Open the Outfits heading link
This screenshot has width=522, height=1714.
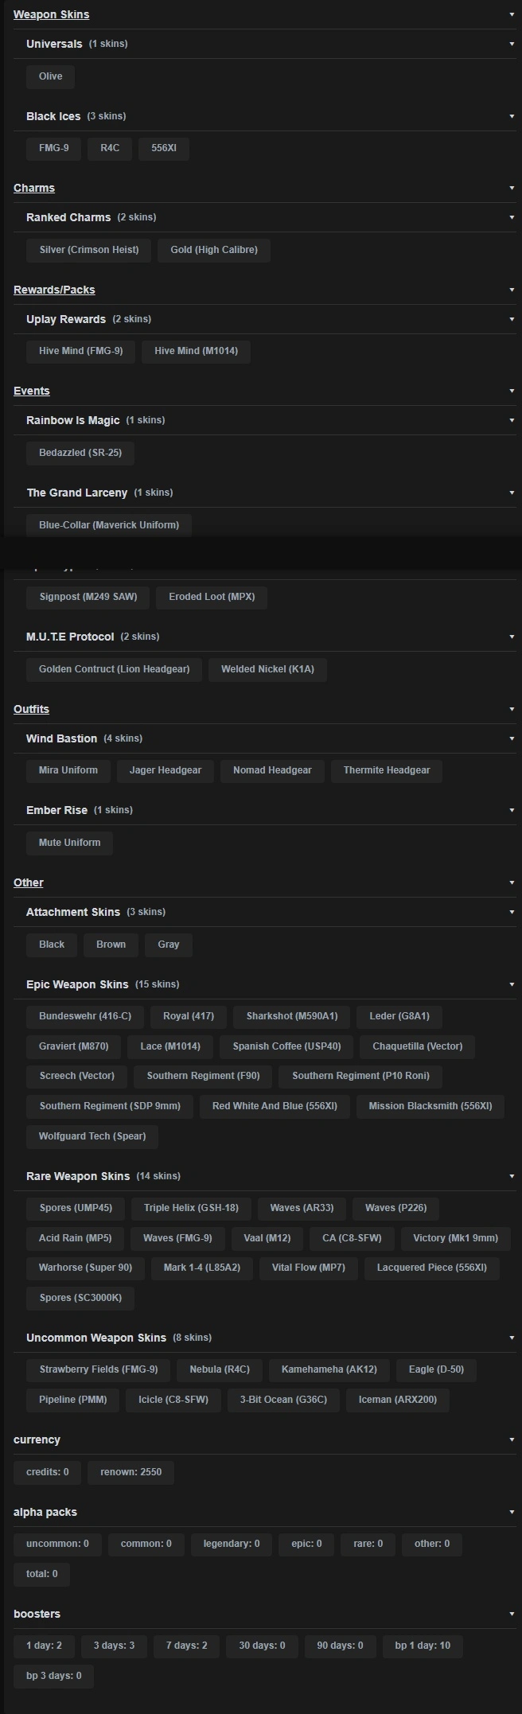(x=31, y=709)
